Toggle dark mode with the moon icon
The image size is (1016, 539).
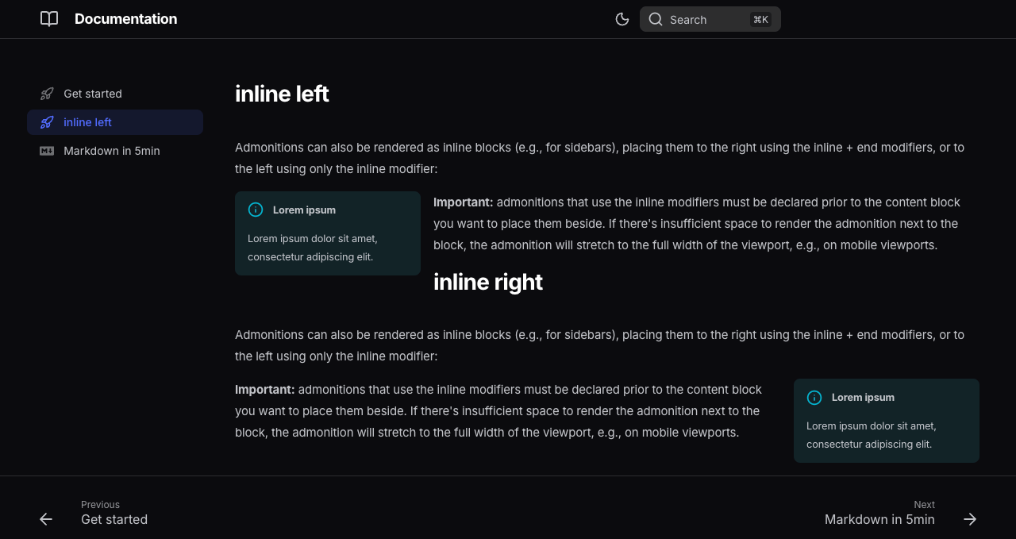(622, 19)
